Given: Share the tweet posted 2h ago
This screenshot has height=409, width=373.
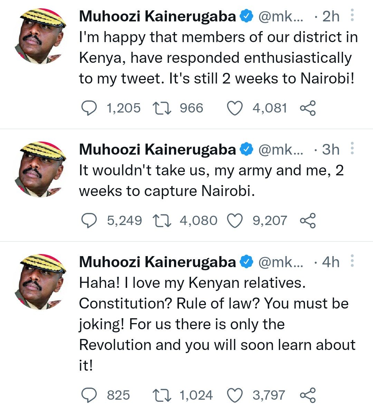Looking at the screenshot, I should point(308,108).
